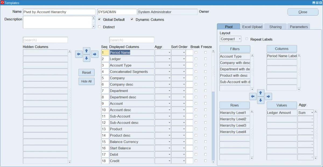Click the Hidden Columns search field
Image resolution: width=323 pixels, height=167 pixels.
coord(45,40)
